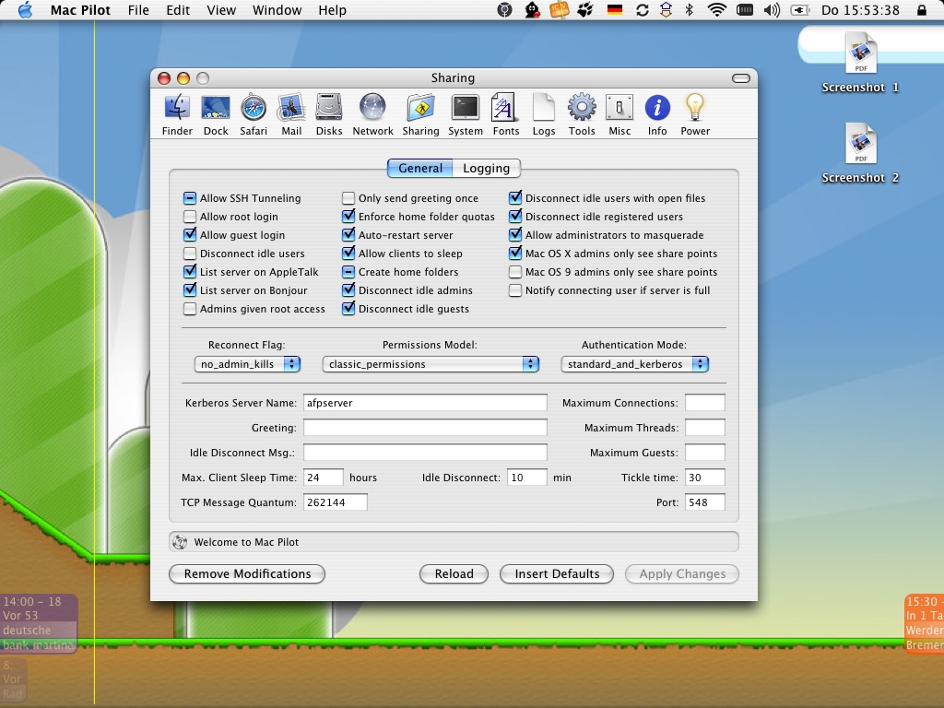Open the Reconnect Flag dropdown
The width and height of the screenshot is (944, 708).
pos(247,364)
